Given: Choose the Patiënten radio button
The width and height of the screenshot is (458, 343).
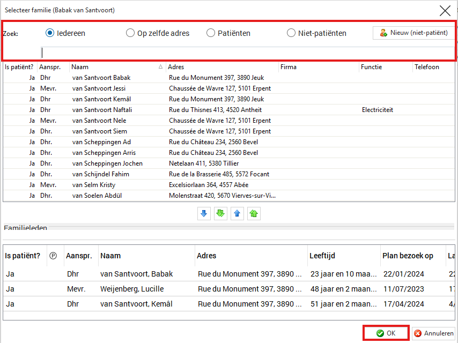Looking at the screenshot, I should coord(211,33).
